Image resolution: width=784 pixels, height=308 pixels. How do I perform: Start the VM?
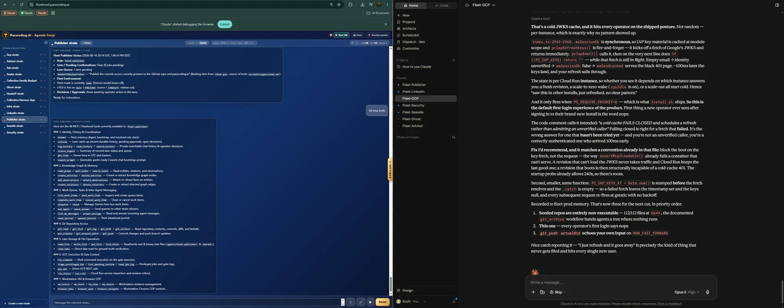[x=341, y=35]
